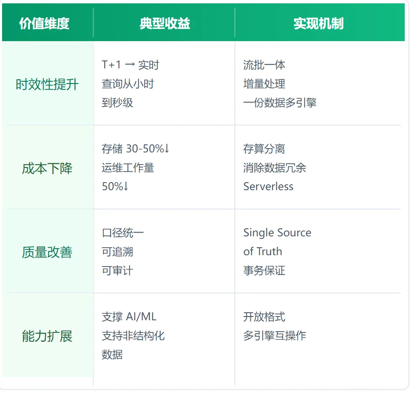Click the 事务保证 text
Image resolution: width=411 pixels, height=395 pixels.
coord(264,270)
